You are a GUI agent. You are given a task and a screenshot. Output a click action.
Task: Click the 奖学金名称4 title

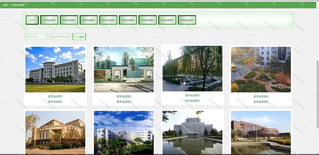tap(261, 96)
